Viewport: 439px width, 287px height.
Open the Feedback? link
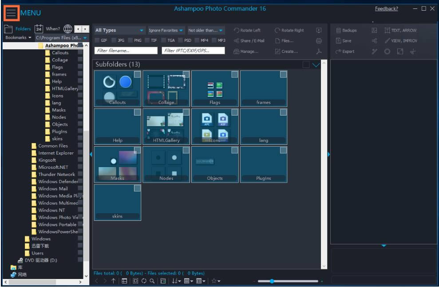387,9
